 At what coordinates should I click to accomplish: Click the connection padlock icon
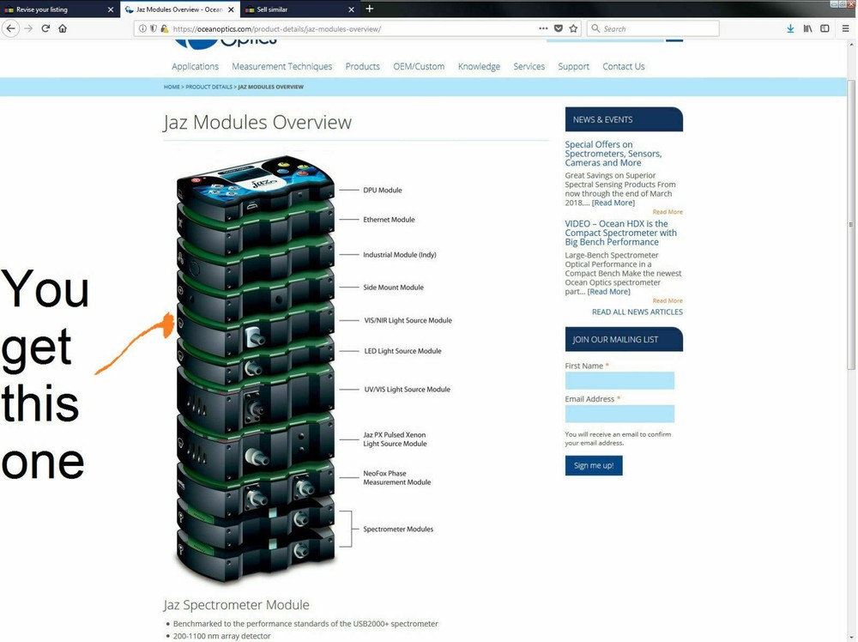(x=164, y=28)
